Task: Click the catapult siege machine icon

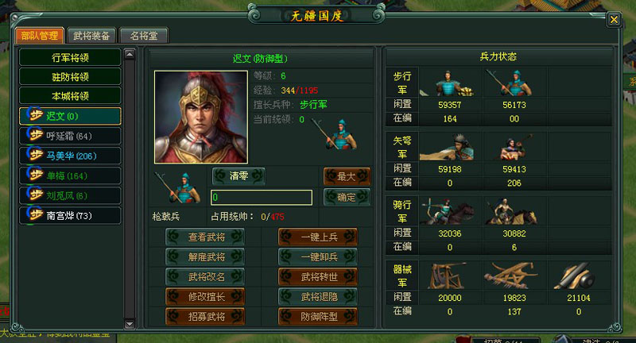Action: [449, 276]
